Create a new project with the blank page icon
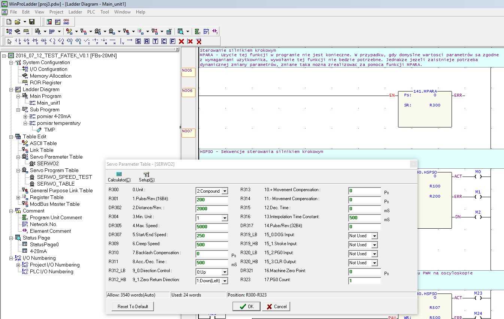Viewport: 504px width, 319px height. tap(9, 22)
